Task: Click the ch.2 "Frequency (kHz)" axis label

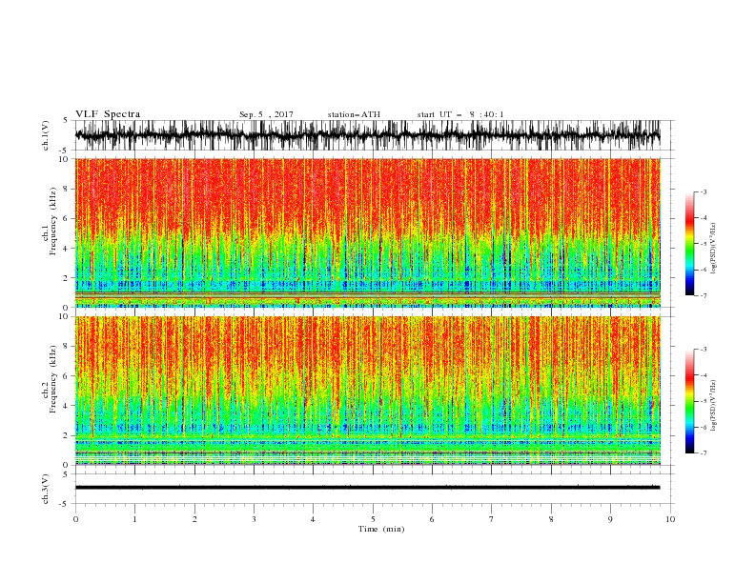Action: [x=51, y=378]
